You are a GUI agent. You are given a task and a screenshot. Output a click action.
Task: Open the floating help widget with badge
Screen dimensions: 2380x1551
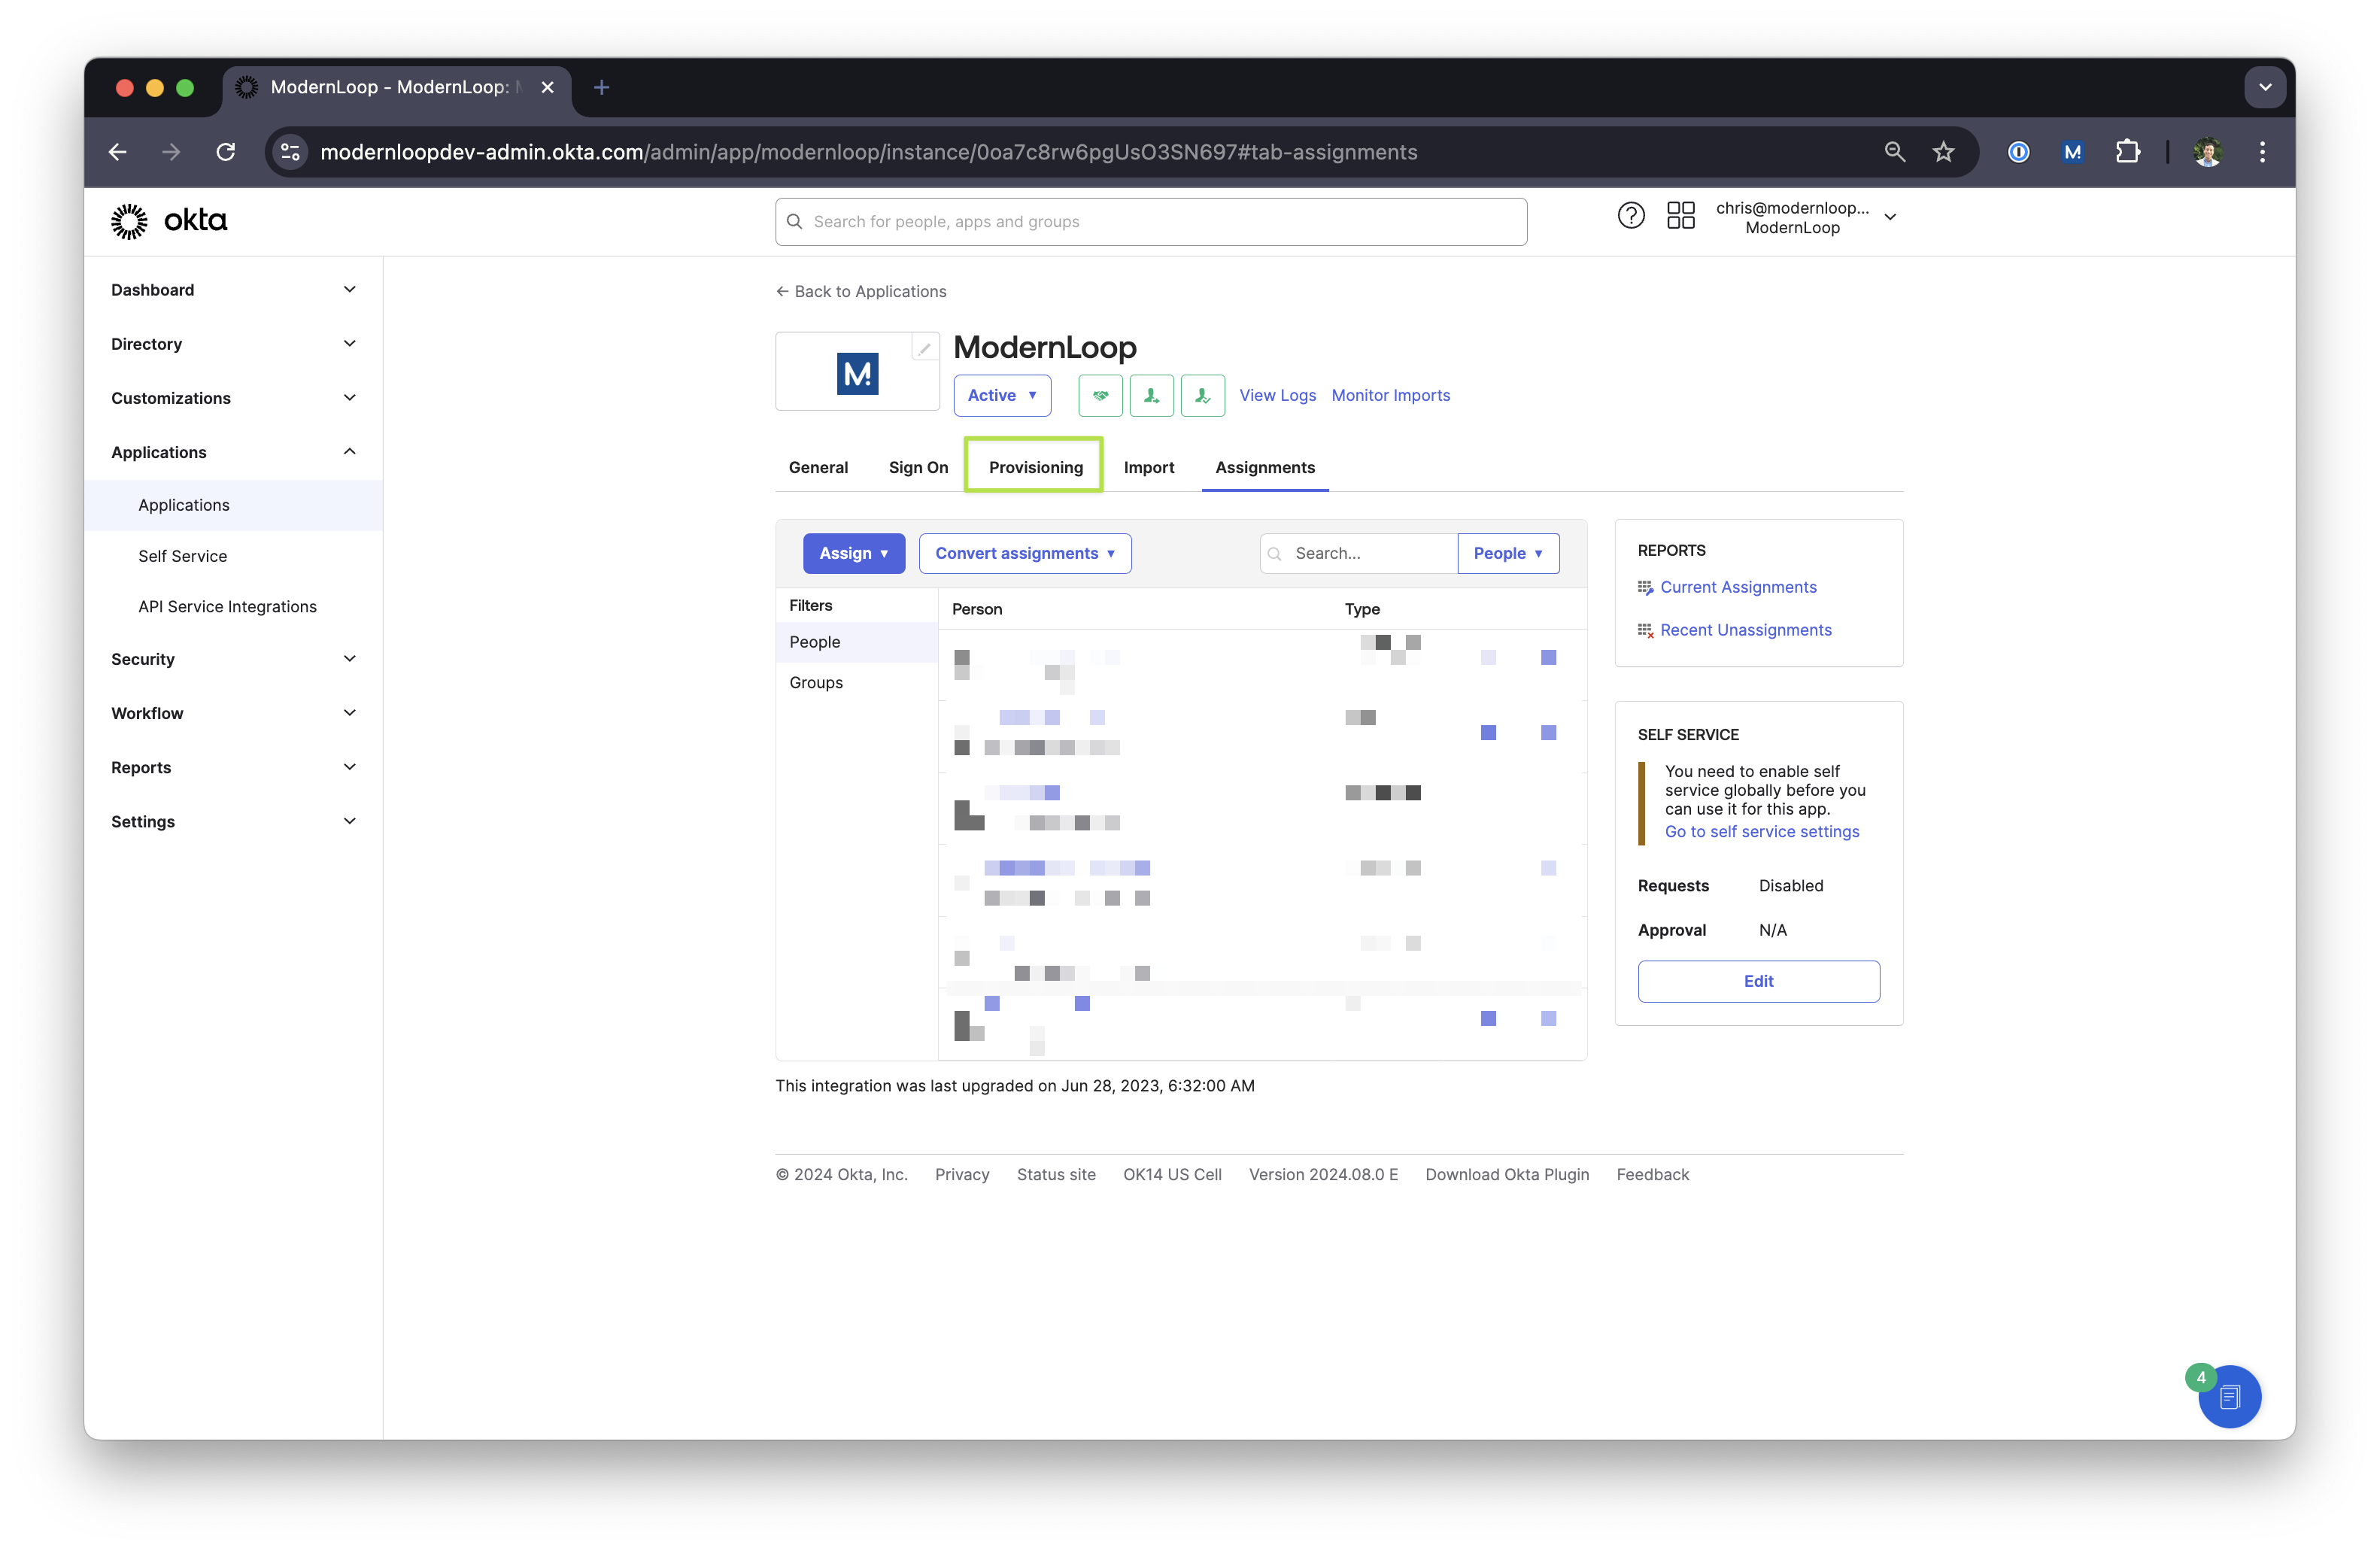pyautogui.click(x=2229, y=1396)
